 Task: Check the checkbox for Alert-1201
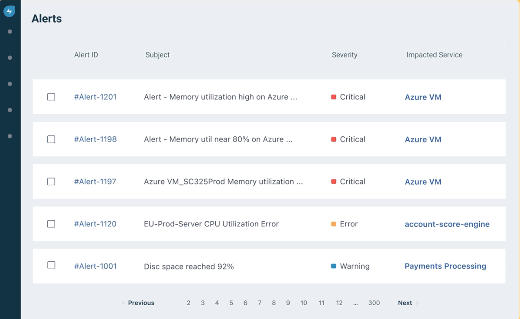pyautogui.click(x=51, y=97)
